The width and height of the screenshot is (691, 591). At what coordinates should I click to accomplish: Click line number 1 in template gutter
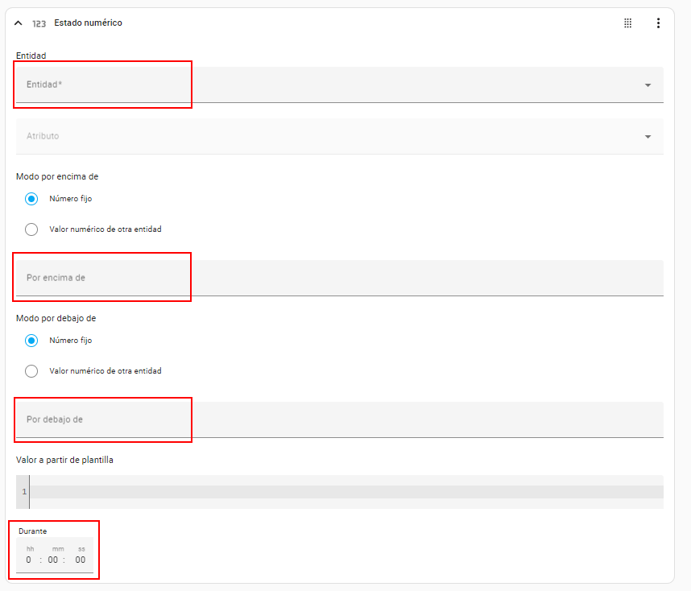coord(23,492)
